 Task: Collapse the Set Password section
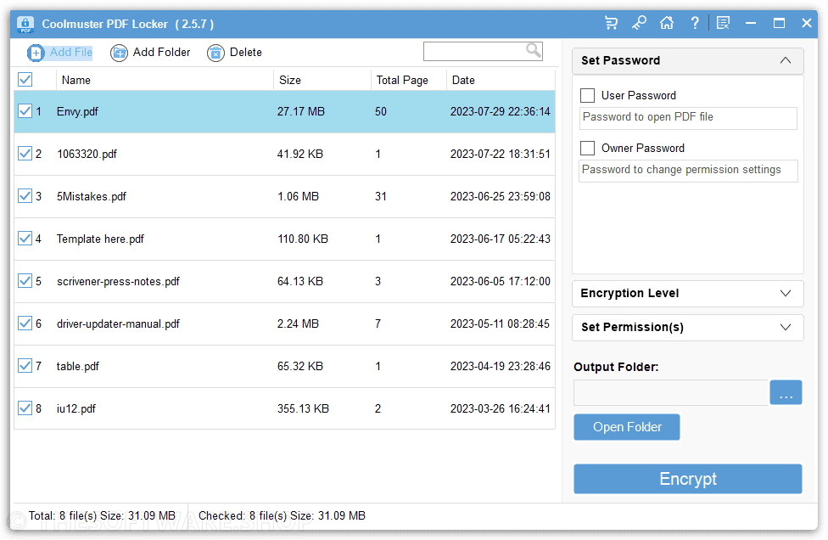pyautogui.click(x=786, y=60)
